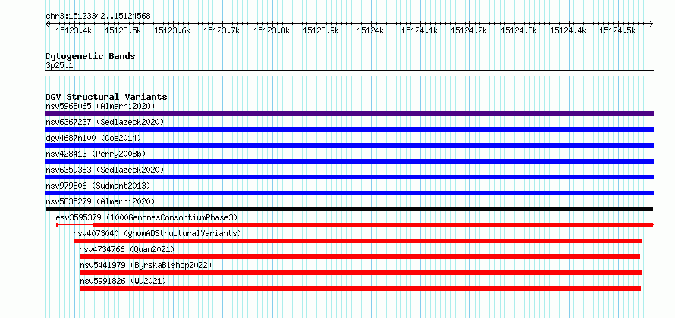Click the 15123.4k ruler tick label
Viewport: 675px width, 318px height.
pos(74,30)
